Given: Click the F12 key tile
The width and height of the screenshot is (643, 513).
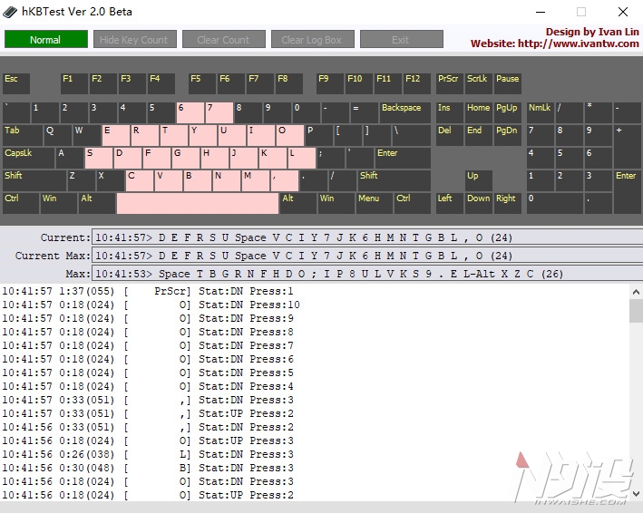Looking at the screenshot, I should tap(417, 83).
